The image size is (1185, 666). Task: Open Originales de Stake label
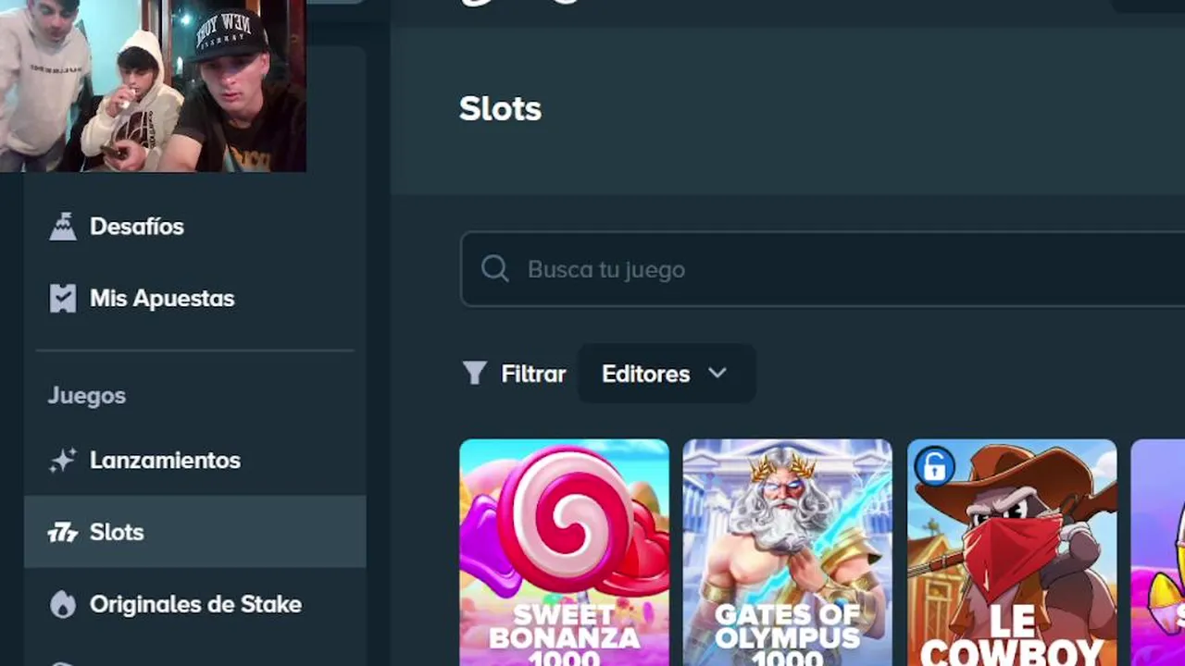pos(195,604)
